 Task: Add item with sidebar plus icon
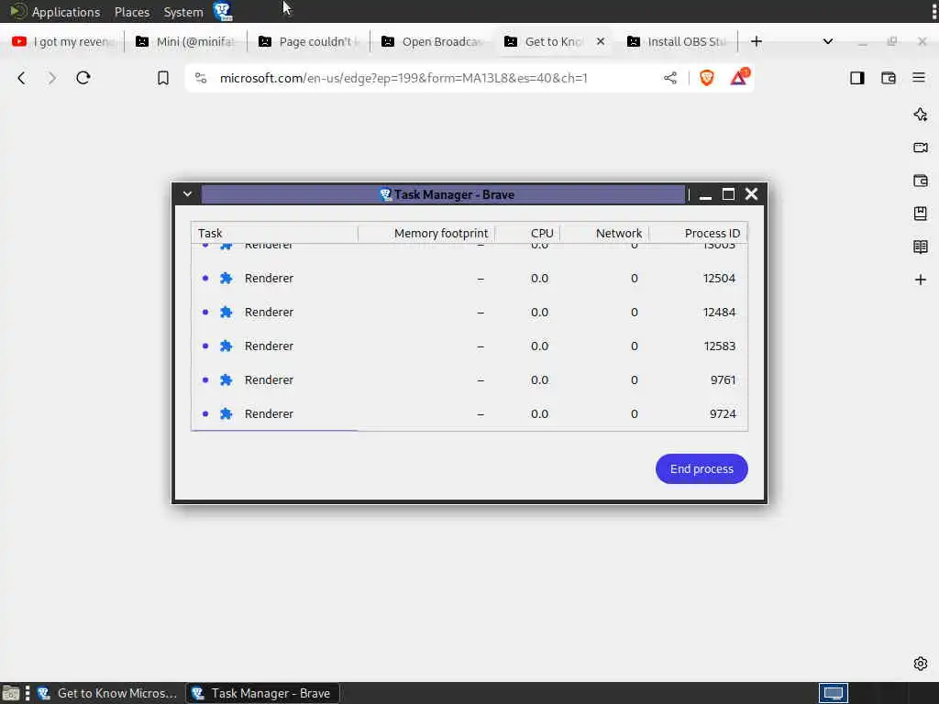click(x=921, y=280)
